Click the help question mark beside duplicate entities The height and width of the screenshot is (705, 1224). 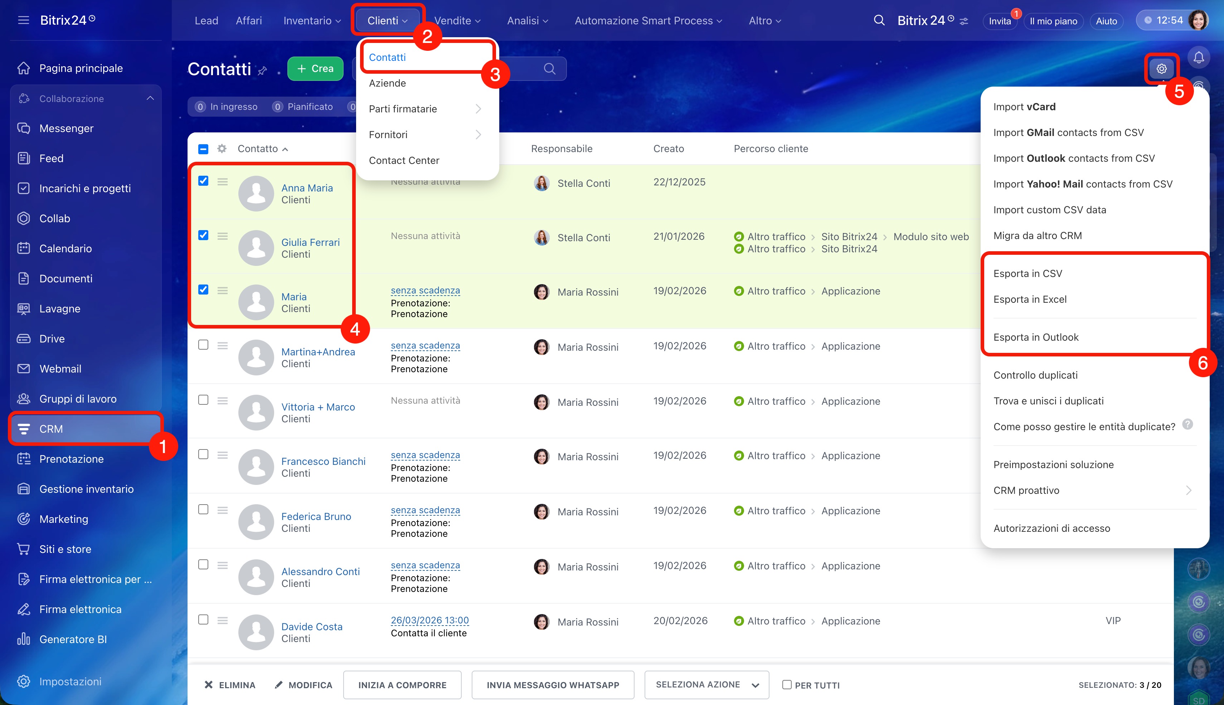coord(1187,425)
